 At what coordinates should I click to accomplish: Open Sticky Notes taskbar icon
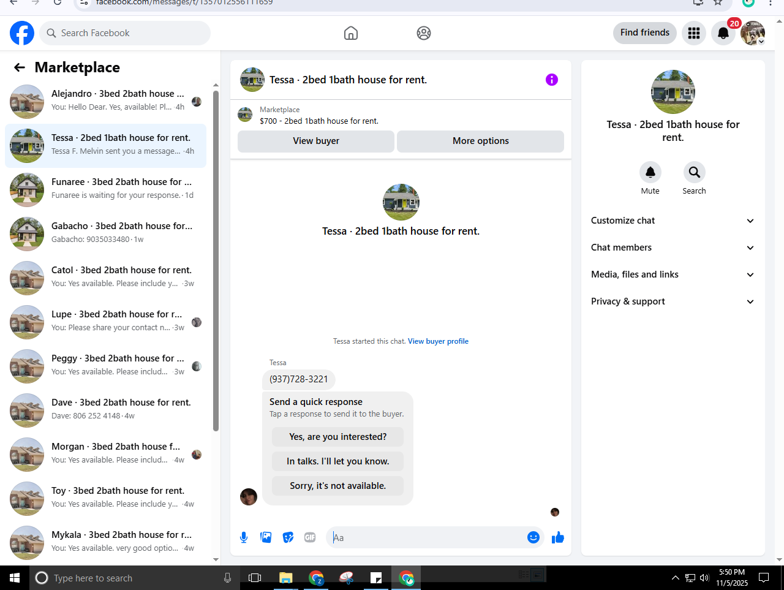tap(376, 578)
